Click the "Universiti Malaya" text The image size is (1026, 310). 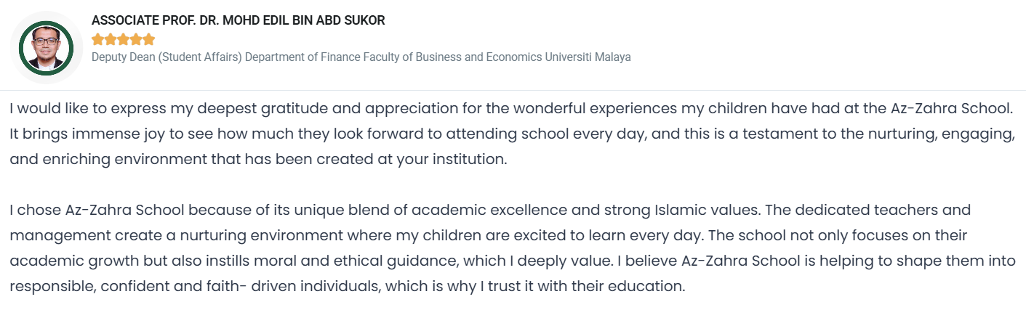[588, 57]
